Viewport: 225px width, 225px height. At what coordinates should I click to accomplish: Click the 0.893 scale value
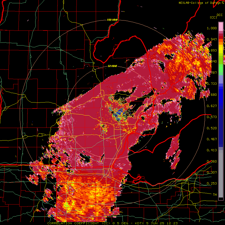tap(212, 50)
